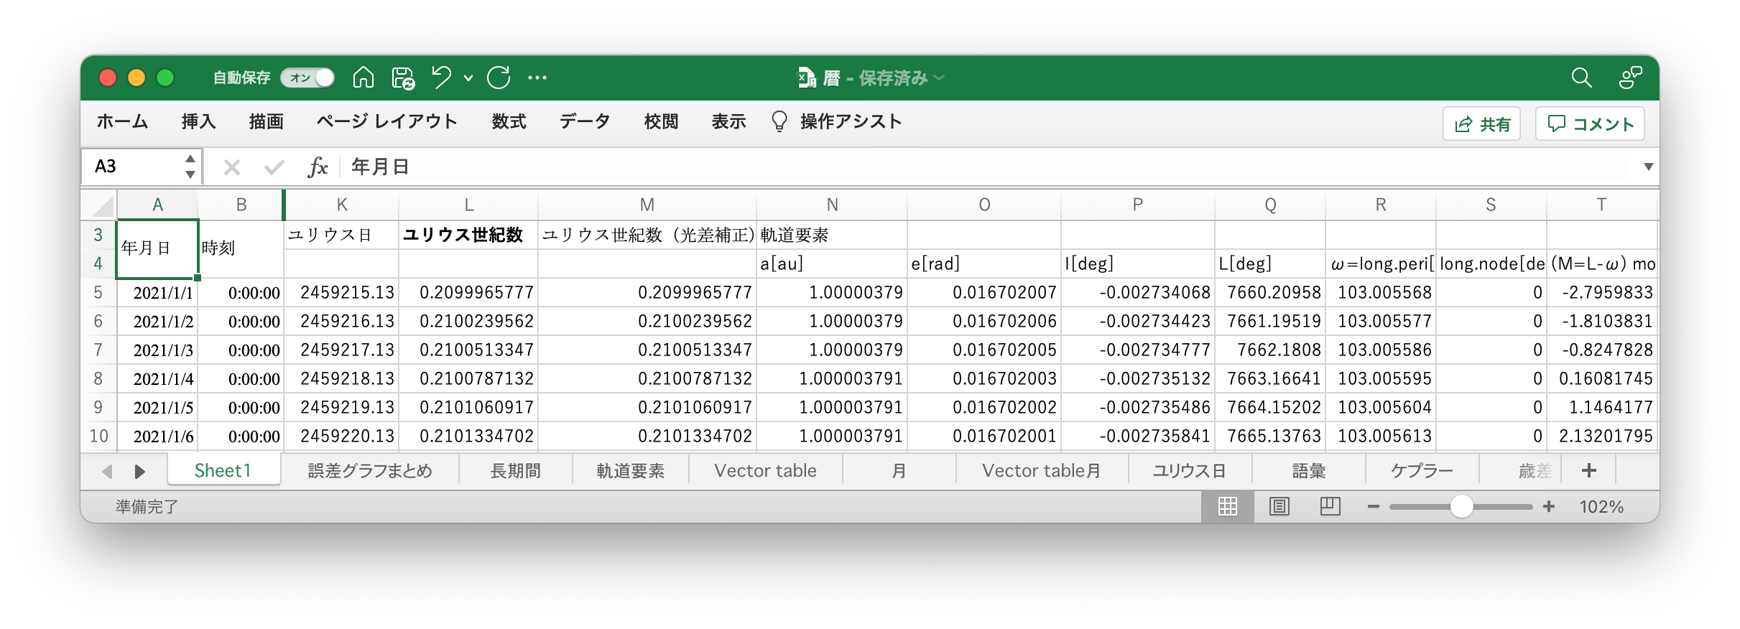This screenshot has width=1740, height=629.
Task: Click the Name Box stepper arrows
Action: tap(190, 167)
